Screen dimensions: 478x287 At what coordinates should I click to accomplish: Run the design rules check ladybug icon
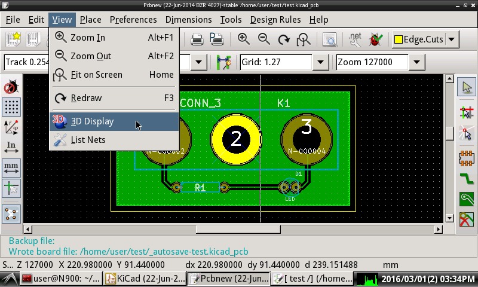375,39
